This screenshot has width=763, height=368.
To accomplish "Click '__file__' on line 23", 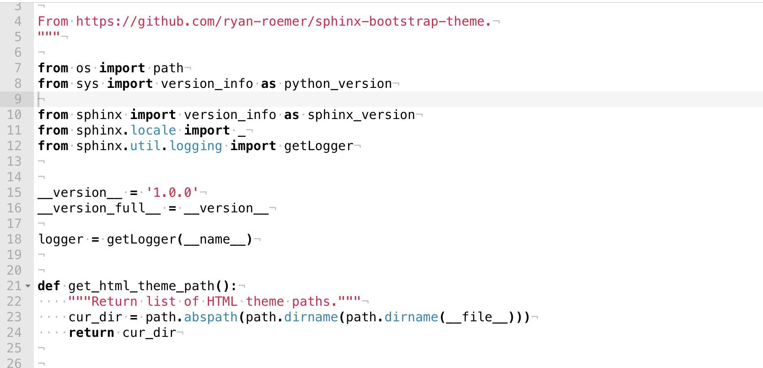I will (x=477, y=317).
